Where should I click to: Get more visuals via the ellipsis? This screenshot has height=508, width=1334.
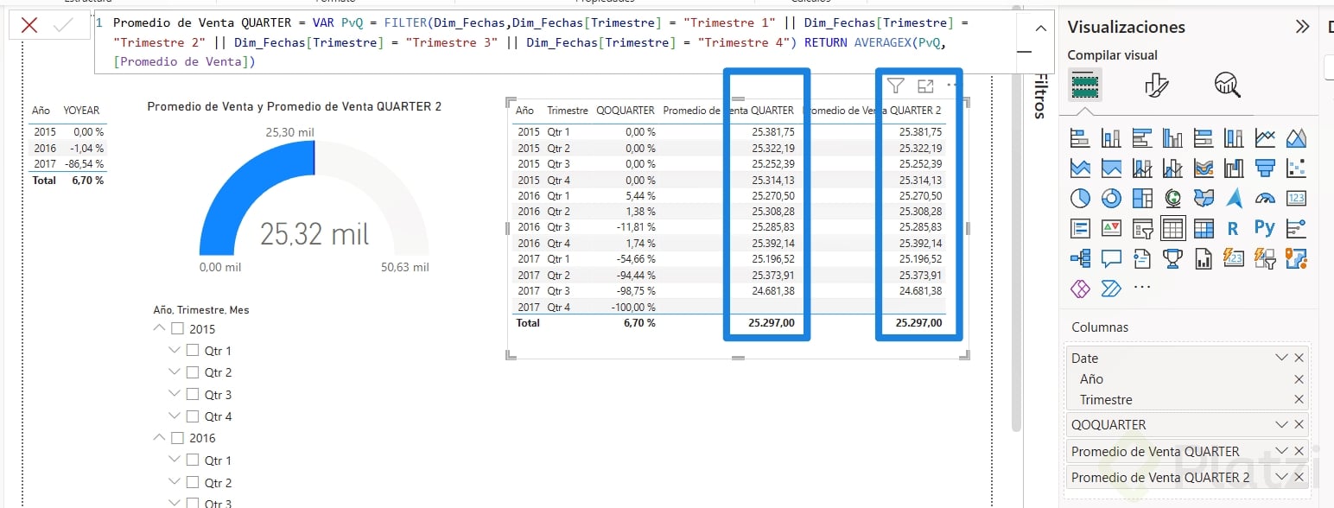click(x=1141, y=289)
